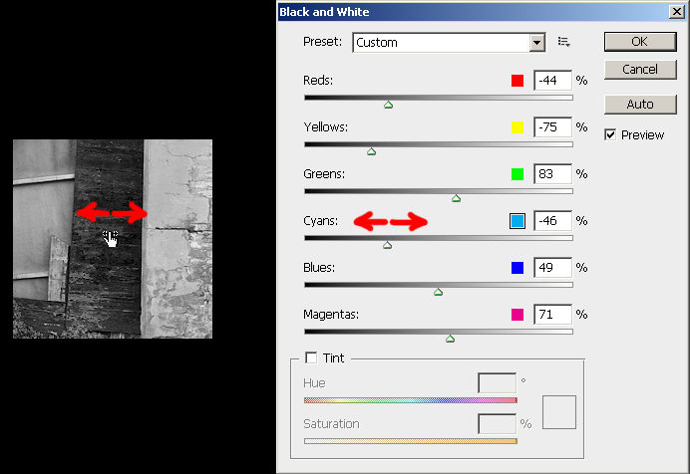
Task: Click the Blues percent value field
Action: pyautogui.click(x=552, y=268)
